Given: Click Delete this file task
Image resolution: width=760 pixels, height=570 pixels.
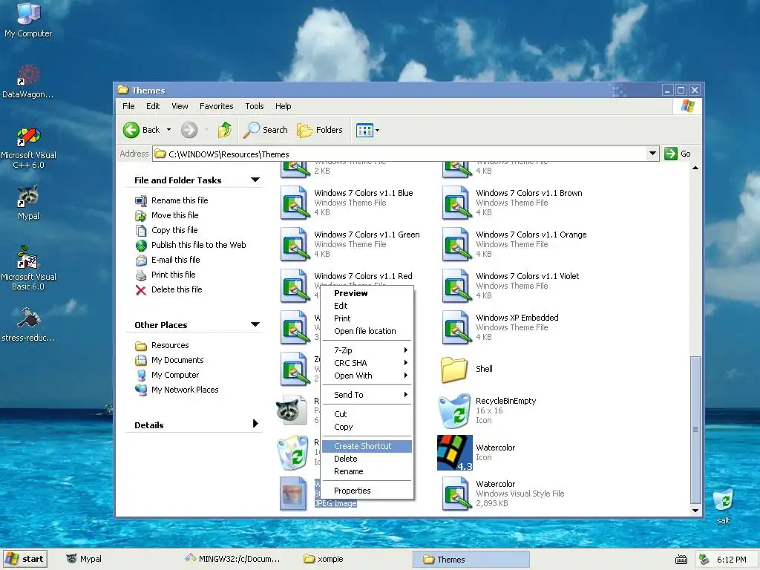Looking at the screenshot, I should [x=177, y=289].
